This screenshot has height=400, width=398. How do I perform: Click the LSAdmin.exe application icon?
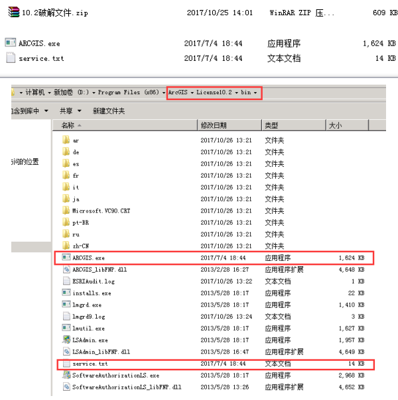pos(66,340)
